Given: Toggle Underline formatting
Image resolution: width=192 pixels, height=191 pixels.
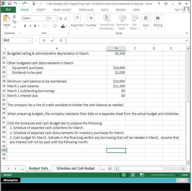Looking at the screenshot, I should click(x=35, y=26).
